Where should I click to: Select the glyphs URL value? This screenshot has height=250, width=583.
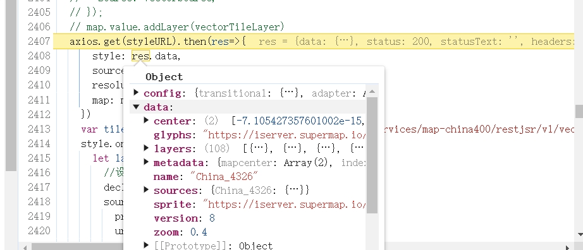(x=285, y=134)
